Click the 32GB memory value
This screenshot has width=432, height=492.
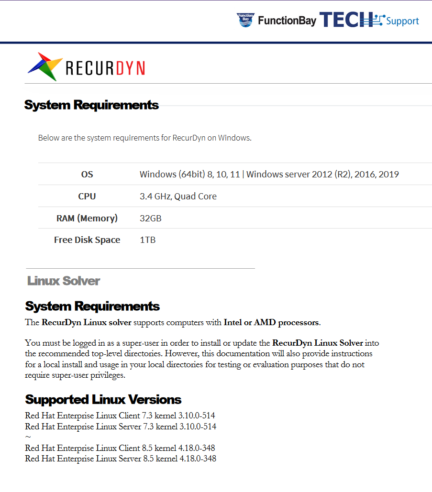150,218
